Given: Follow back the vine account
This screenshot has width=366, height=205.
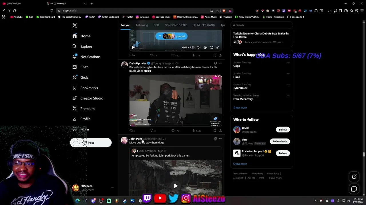Looking at the screenshot, I should pyautogui.click(x=280, y=142).
